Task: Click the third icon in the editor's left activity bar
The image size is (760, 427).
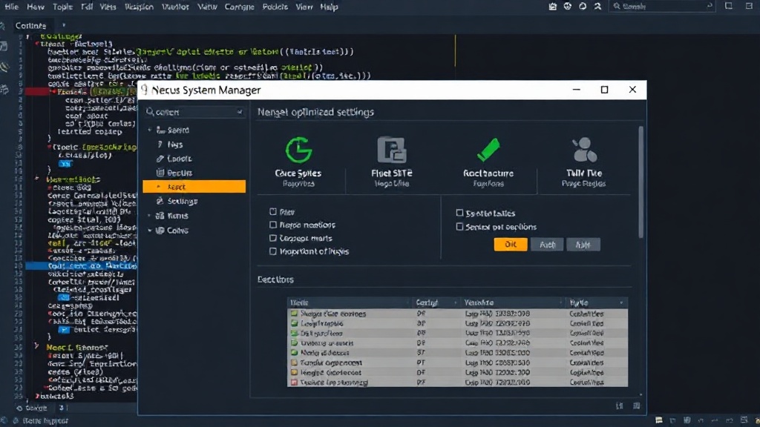Action: click(x=4, y=67)
